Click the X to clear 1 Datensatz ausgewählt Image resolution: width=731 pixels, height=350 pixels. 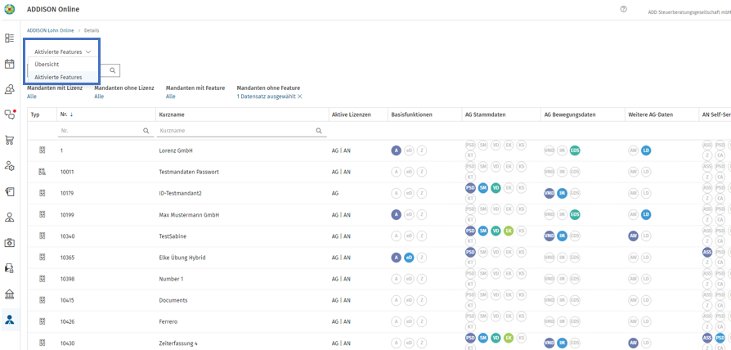pos(300,96)
